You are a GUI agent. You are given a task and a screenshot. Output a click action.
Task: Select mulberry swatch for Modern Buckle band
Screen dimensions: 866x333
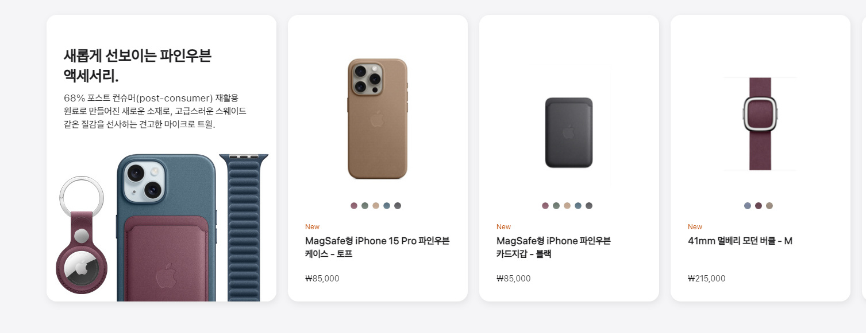click(x=759, y=206)
